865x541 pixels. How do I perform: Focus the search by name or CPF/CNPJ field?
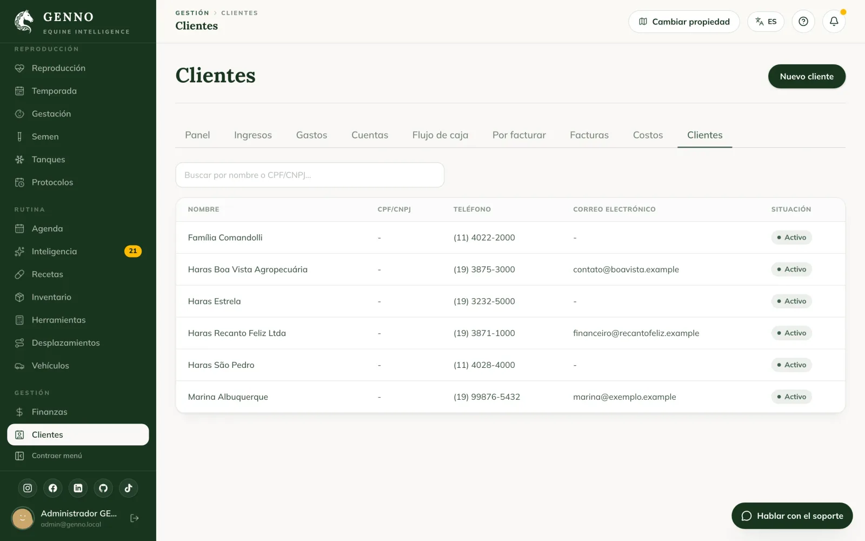pyautogui.click(x=310, y=175)
